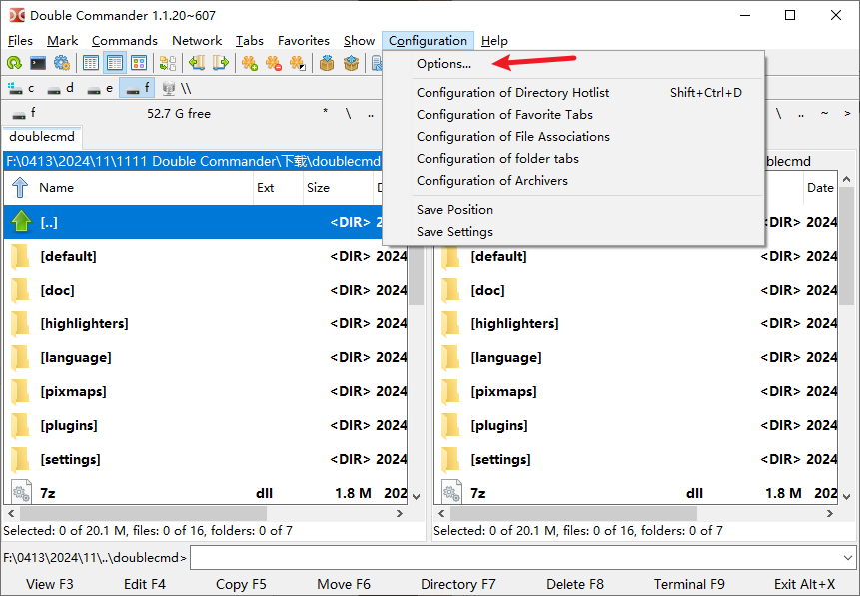Select the network drive button

[176, 88]
